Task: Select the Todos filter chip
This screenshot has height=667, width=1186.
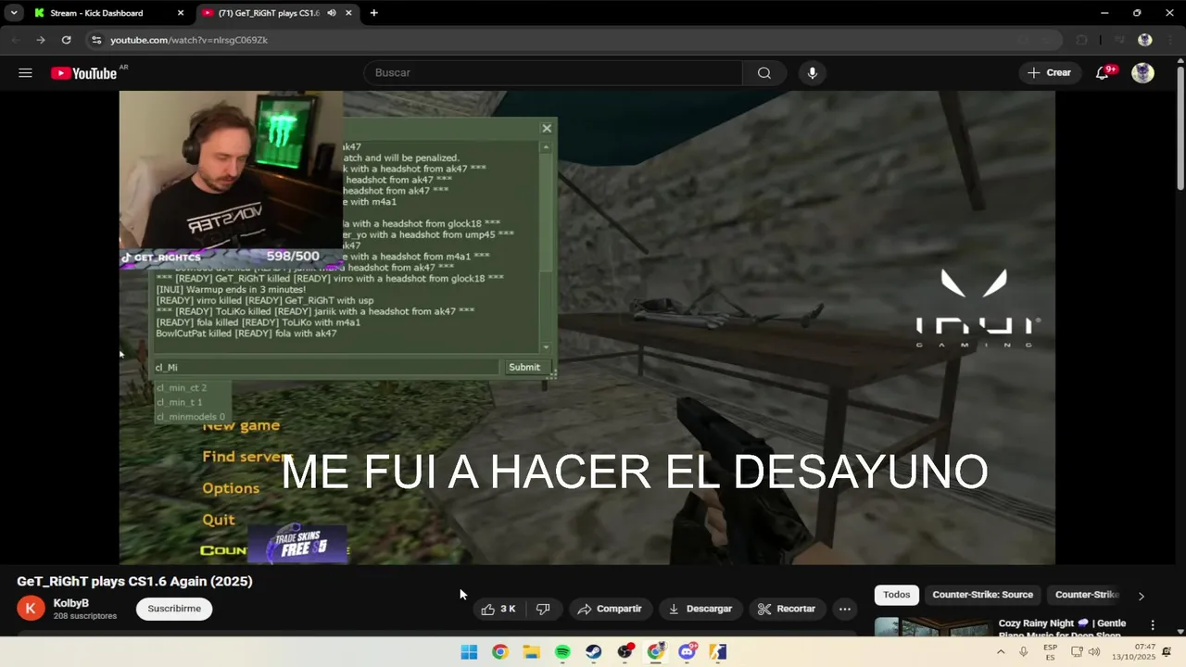Action: [896, 595]
